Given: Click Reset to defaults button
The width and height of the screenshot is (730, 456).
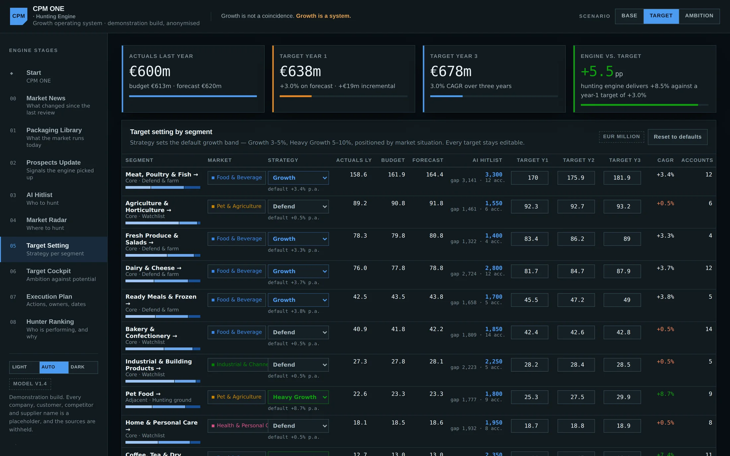Looking at the screenshot, I should 677,137.
